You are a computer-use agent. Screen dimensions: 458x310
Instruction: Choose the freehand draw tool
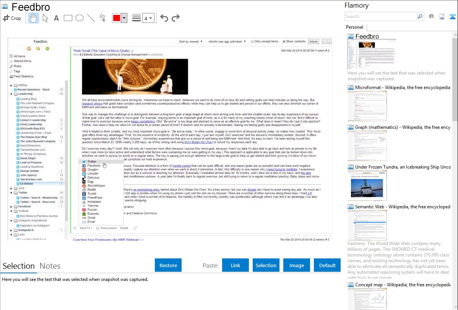pos(102,18)
